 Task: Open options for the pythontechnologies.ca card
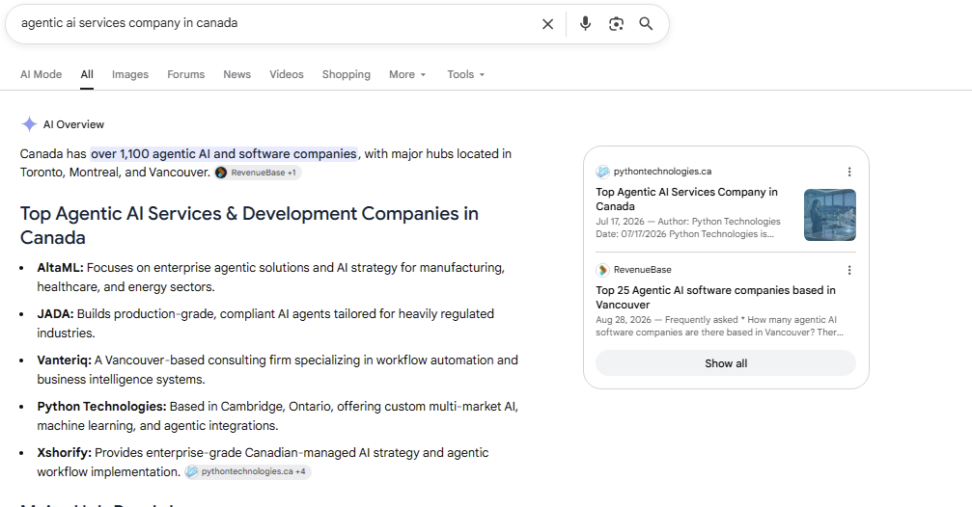click(849, 172)
